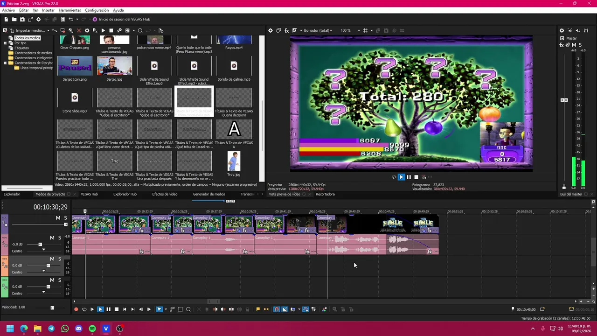Open the Herramientas menu
This screenshot has height=336, width=597.
pyautogui.click(x=69, y=10)
